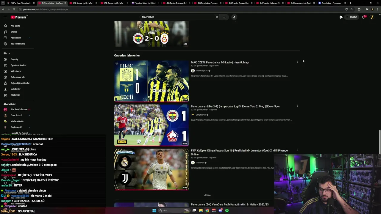Open Chrome extensions puzzle icon
This screenshot has width=381, height=214.
coord(359,9)
